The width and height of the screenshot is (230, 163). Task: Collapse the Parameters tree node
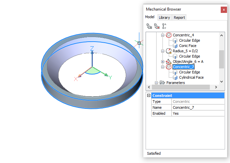(x=156, y=83)
